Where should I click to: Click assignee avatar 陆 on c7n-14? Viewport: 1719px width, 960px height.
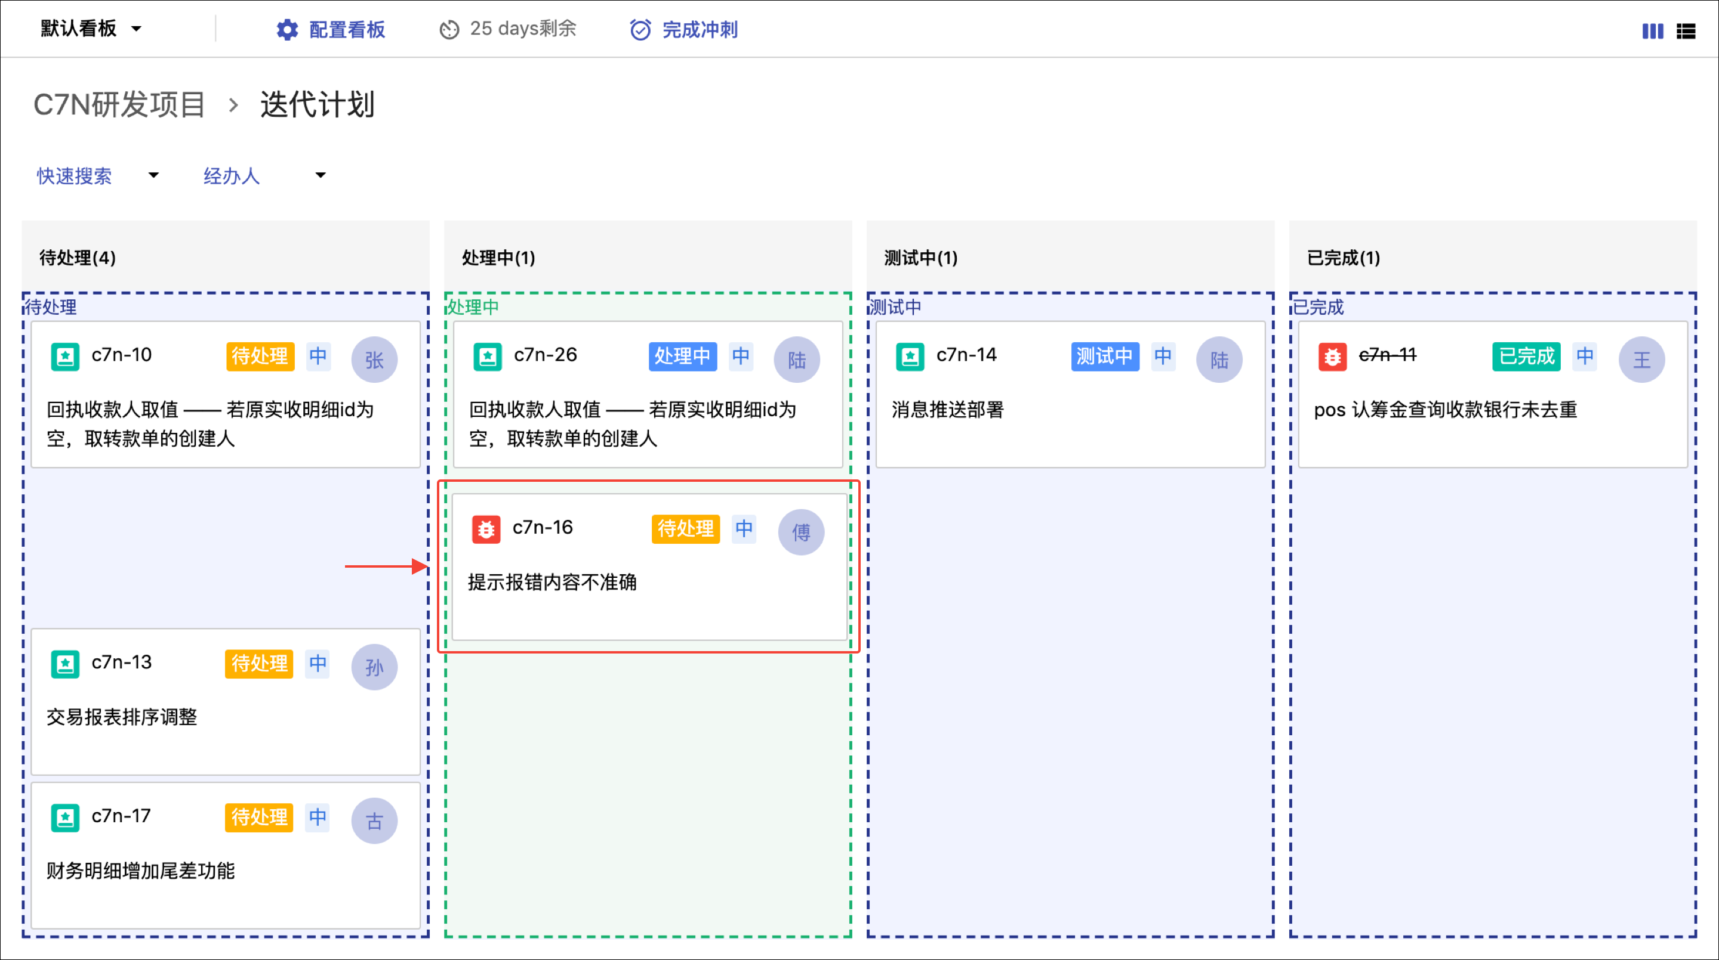click(1219, 360)
